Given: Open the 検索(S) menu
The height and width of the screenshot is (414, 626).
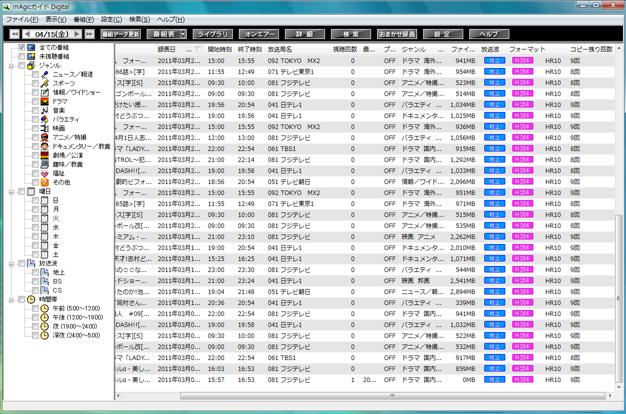Looking at the screenshot, I should tap(139, 19).
